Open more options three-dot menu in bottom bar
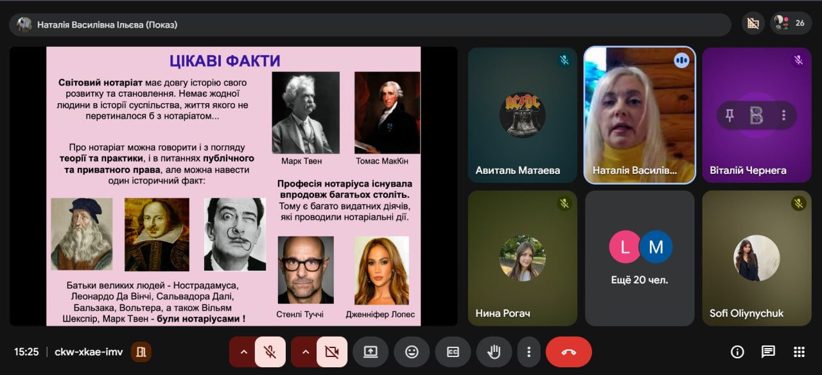 click(x=529, y=352)
